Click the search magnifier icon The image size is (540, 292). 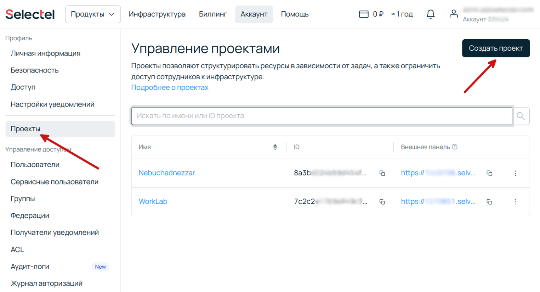520,116
